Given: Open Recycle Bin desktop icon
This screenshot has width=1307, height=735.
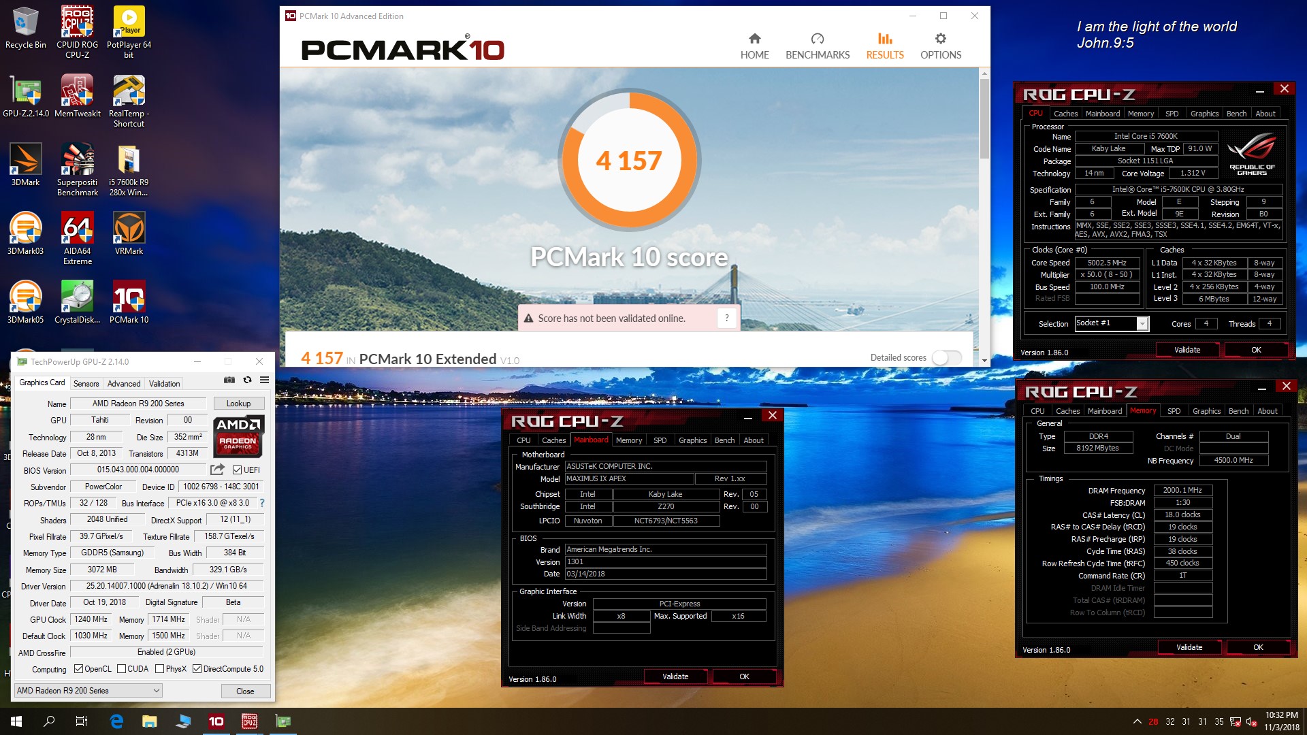Looking at the screenshot, I should pos(25,29).
